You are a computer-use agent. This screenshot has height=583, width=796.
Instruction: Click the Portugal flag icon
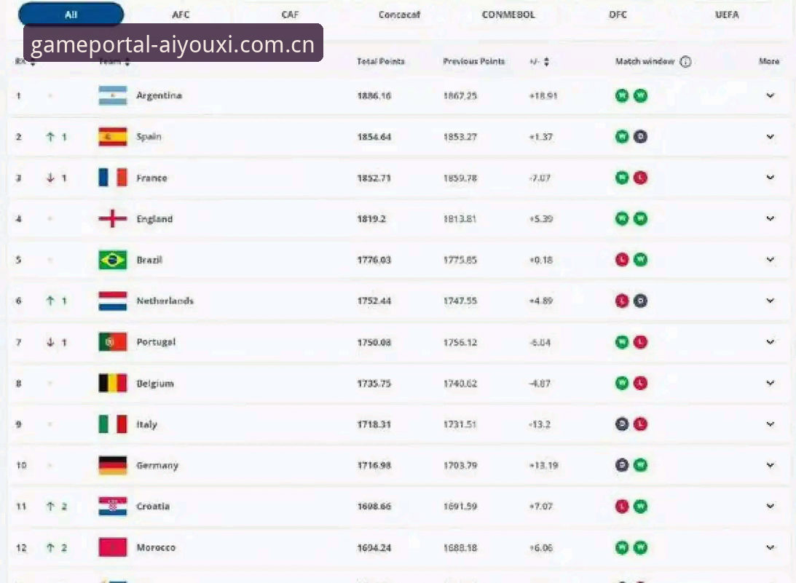tap(113, 342)
